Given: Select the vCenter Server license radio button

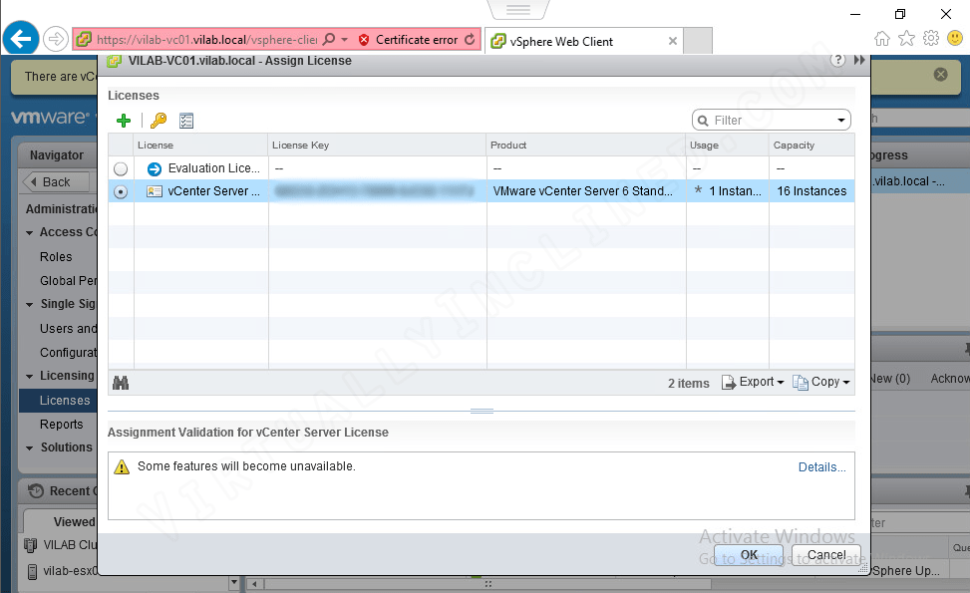Looking at the screenshot, I should tap(120, 191).
